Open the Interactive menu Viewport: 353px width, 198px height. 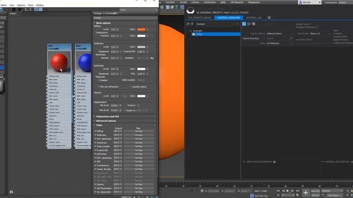pos(210,2)
